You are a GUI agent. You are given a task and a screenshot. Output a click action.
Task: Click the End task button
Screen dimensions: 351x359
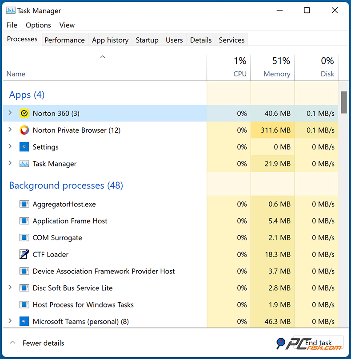point(318,343)
